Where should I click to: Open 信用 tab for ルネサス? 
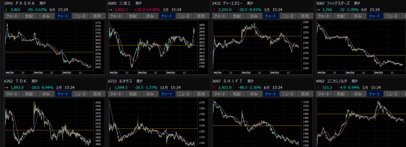pyautogui.click(x=201, y=94)
